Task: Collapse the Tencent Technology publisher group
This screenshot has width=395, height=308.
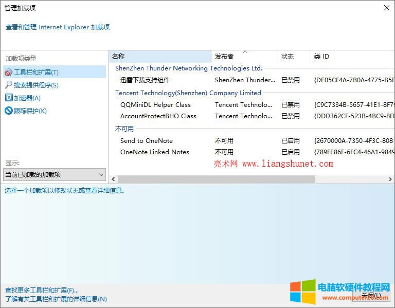Action: tap(188, 93)
